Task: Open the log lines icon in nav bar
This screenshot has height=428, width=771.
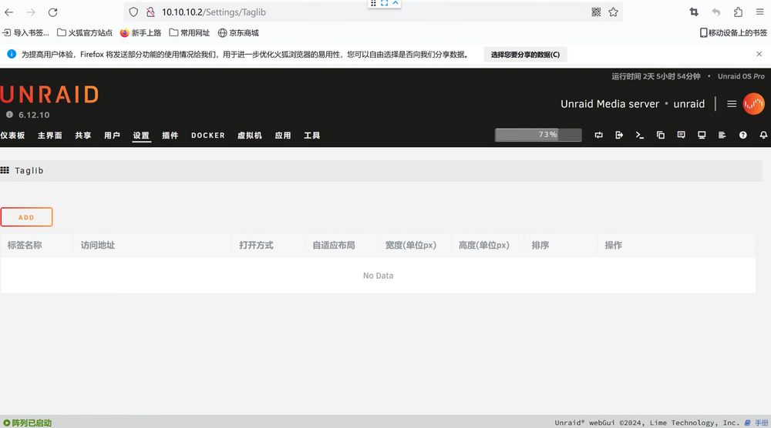Action: 722,135
